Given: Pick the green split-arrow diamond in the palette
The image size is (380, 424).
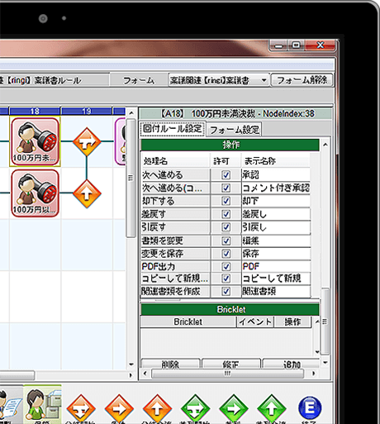Looking at the screenshot, I should [195, 408].
